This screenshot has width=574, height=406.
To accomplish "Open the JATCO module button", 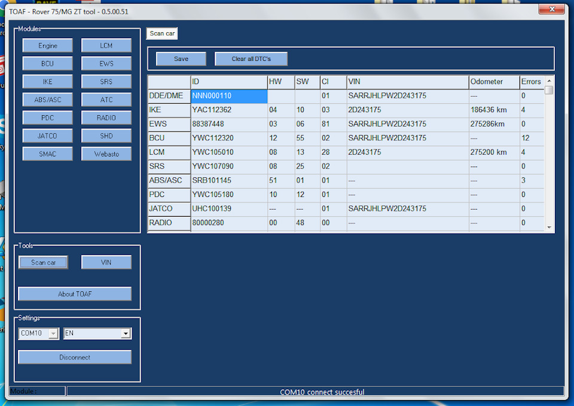I will (48, 136).
